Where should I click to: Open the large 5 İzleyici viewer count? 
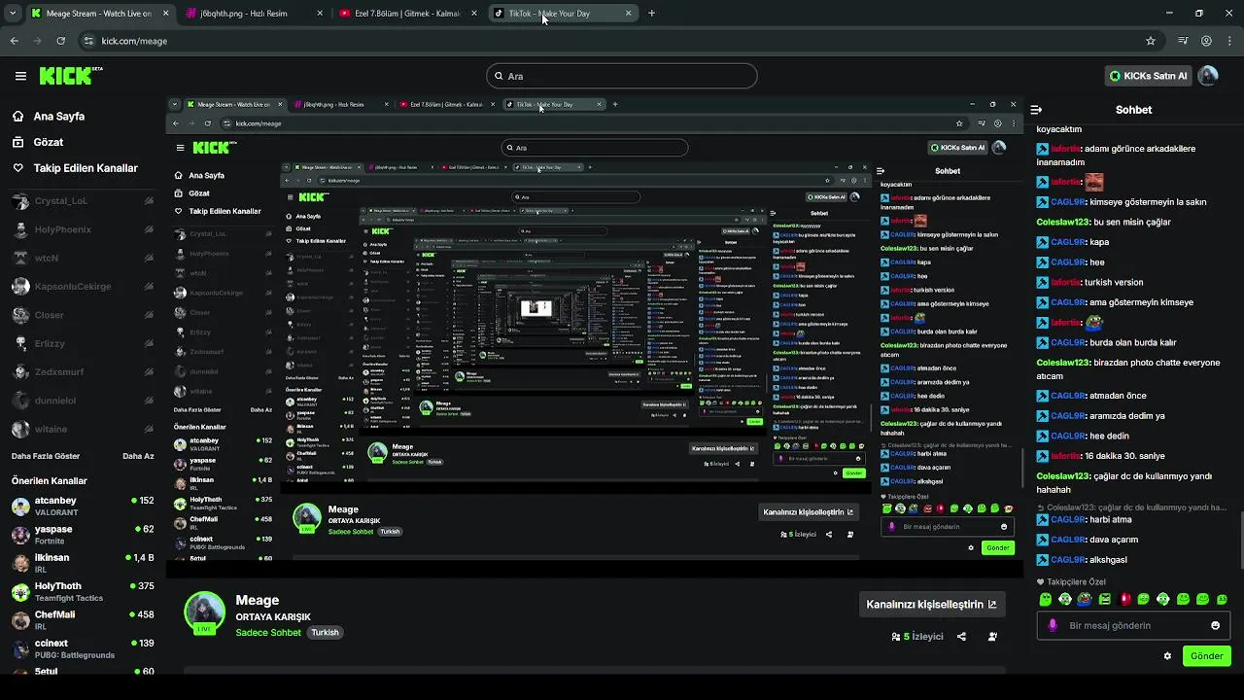(x=917, y=637)
